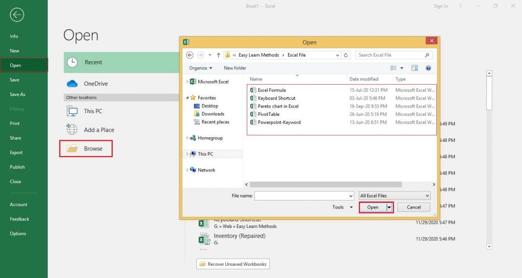522x278 pixels.
Task: Click the This PC computer icon
Action: 72,111
